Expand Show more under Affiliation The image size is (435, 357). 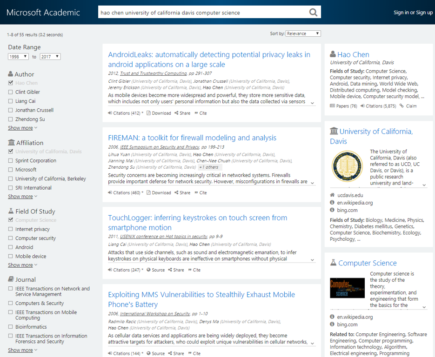(20, 196)
